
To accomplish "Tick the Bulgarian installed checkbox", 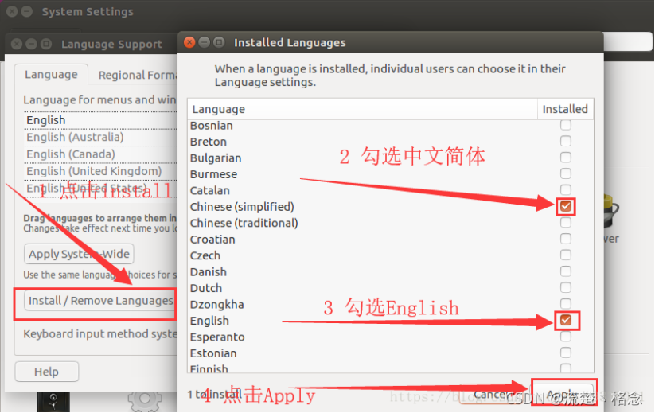I will [566, 158].
